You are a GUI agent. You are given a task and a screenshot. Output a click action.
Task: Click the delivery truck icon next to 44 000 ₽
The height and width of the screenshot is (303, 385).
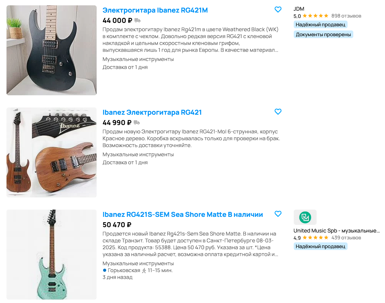tap(137, 20)
